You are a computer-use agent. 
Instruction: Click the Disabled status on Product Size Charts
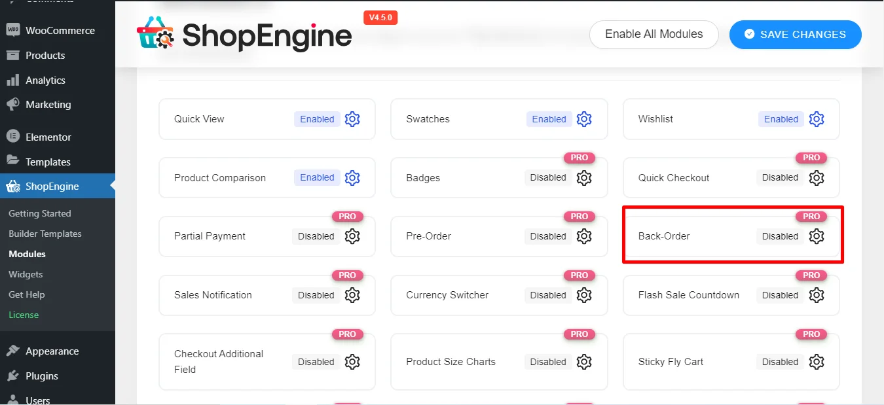548,362
